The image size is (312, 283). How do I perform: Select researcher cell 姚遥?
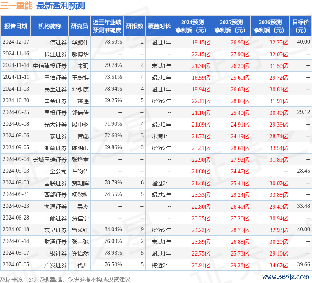(83, 101)
